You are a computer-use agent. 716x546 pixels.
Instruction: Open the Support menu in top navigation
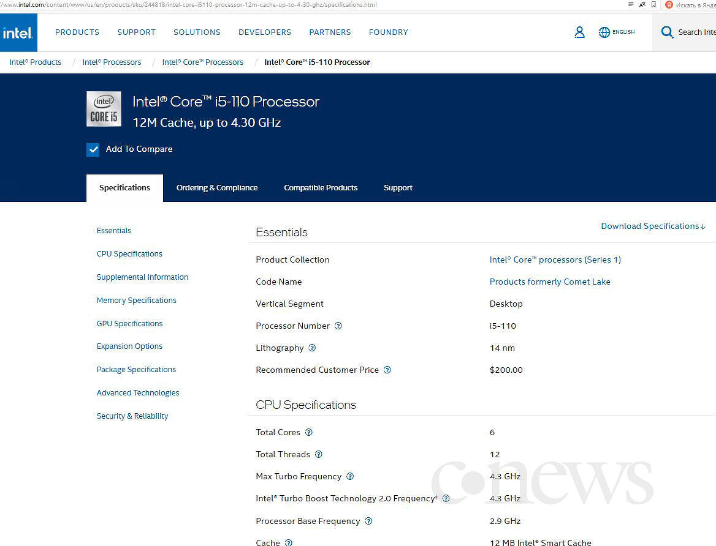click(137, 32)
